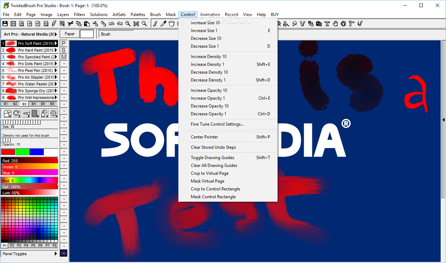
Task: Open the spray can brush effects dropdown button
Action: click(44, 114)
